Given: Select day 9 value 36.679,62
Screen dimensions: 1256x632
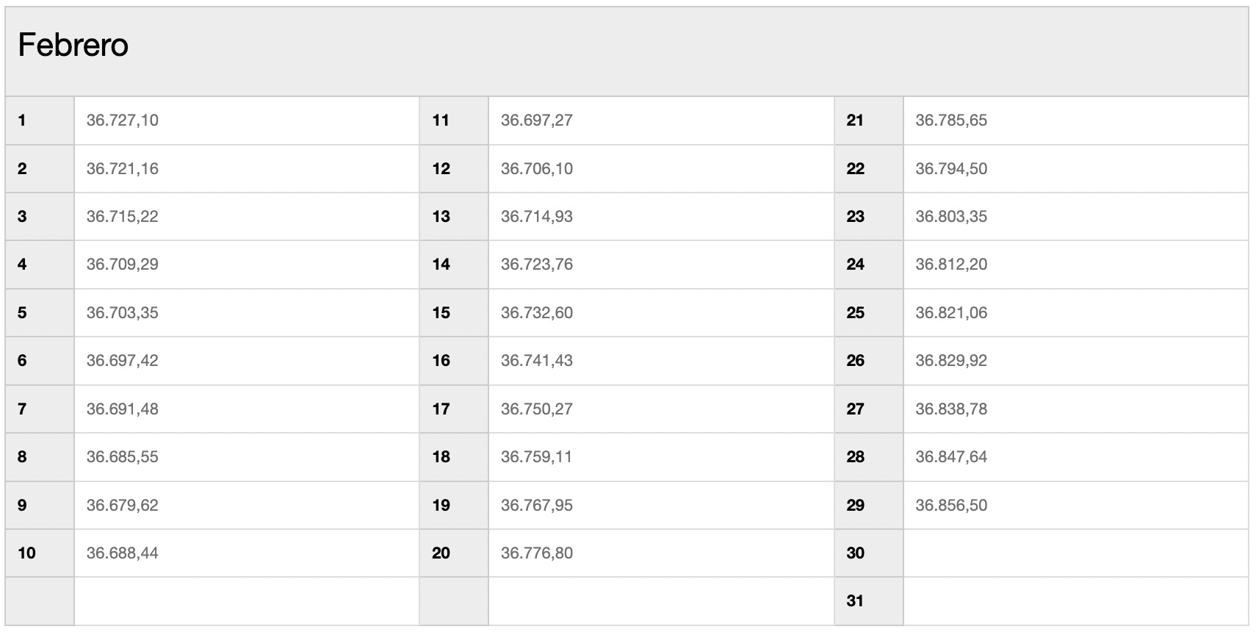Looking at the screenshot, I should tap(123, 505).
